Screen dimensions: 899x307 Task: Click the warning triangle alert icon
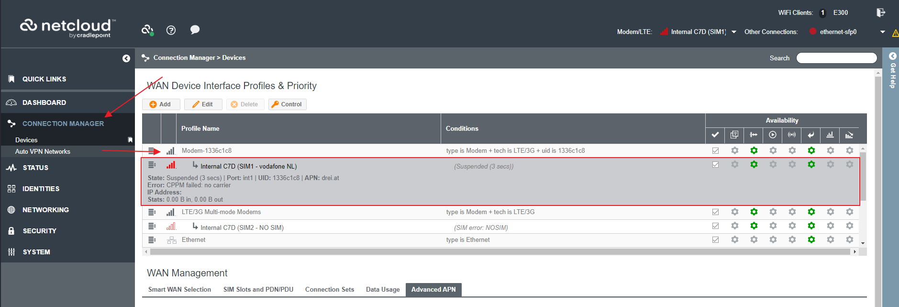[x=895, y=33]
